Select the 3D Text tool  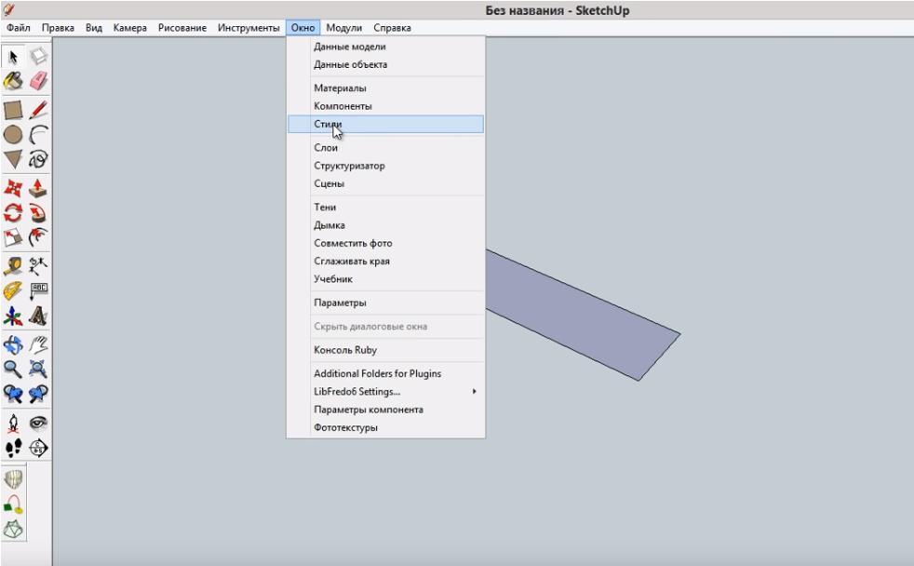(38, 317)
